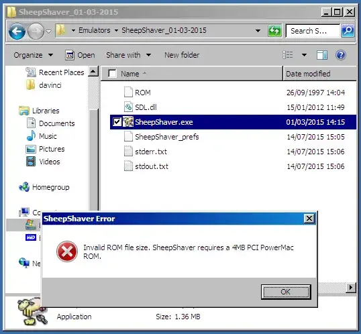This screenshot has height=334, width=361.
Task: Click the Search field
Action: click(x=313, y=31)
